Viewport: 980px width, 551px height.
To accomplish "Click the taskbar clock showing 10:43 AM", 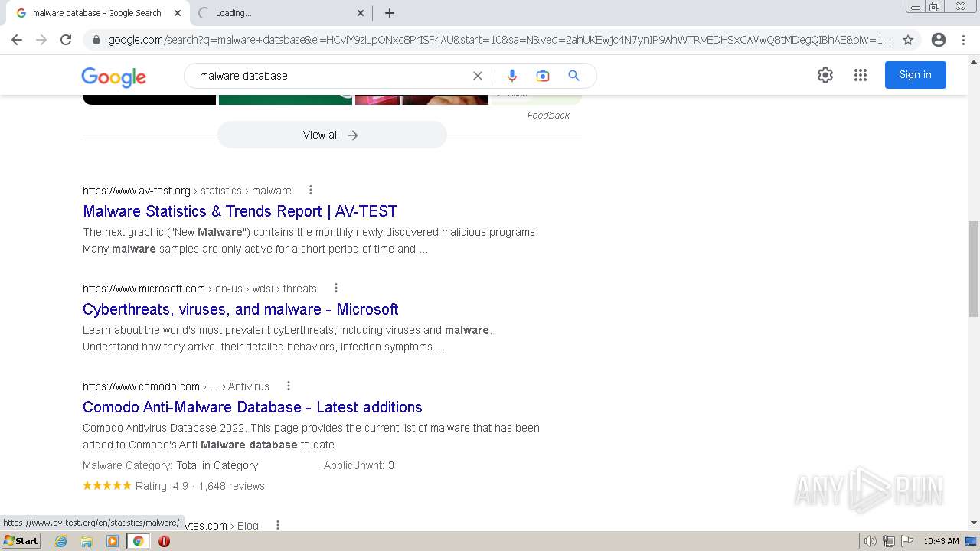I will [941, 541].
